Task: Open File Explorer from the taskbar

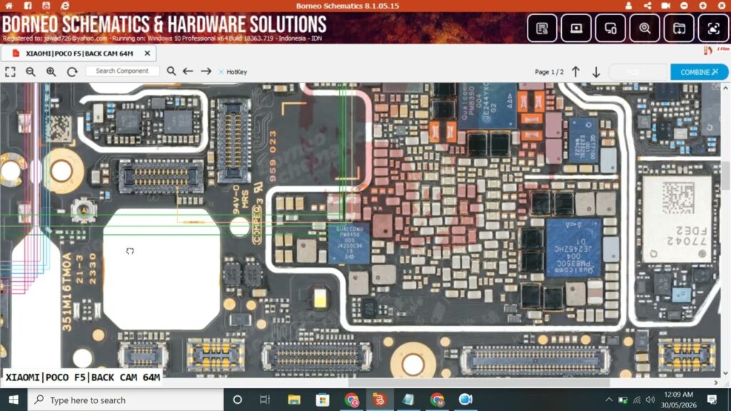Action: pos(293,400)
